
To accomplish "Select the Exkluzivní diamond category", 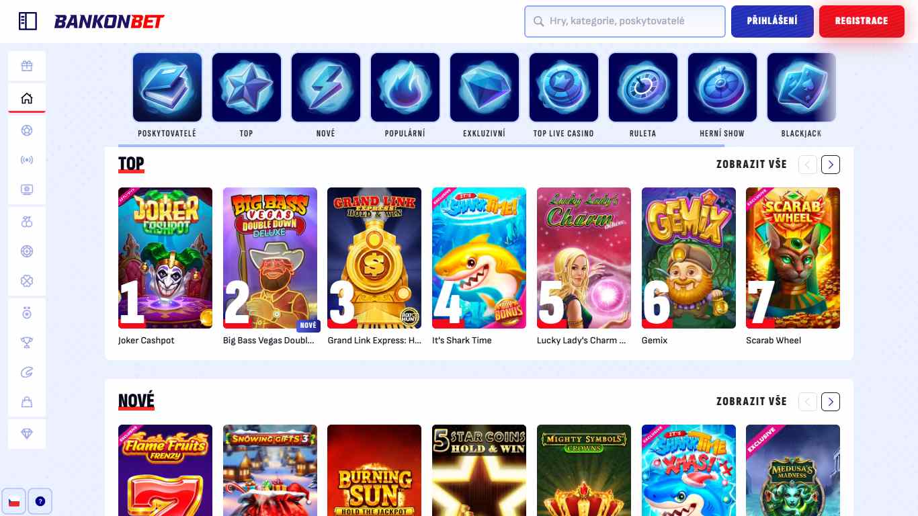I will tap(485, 87).
